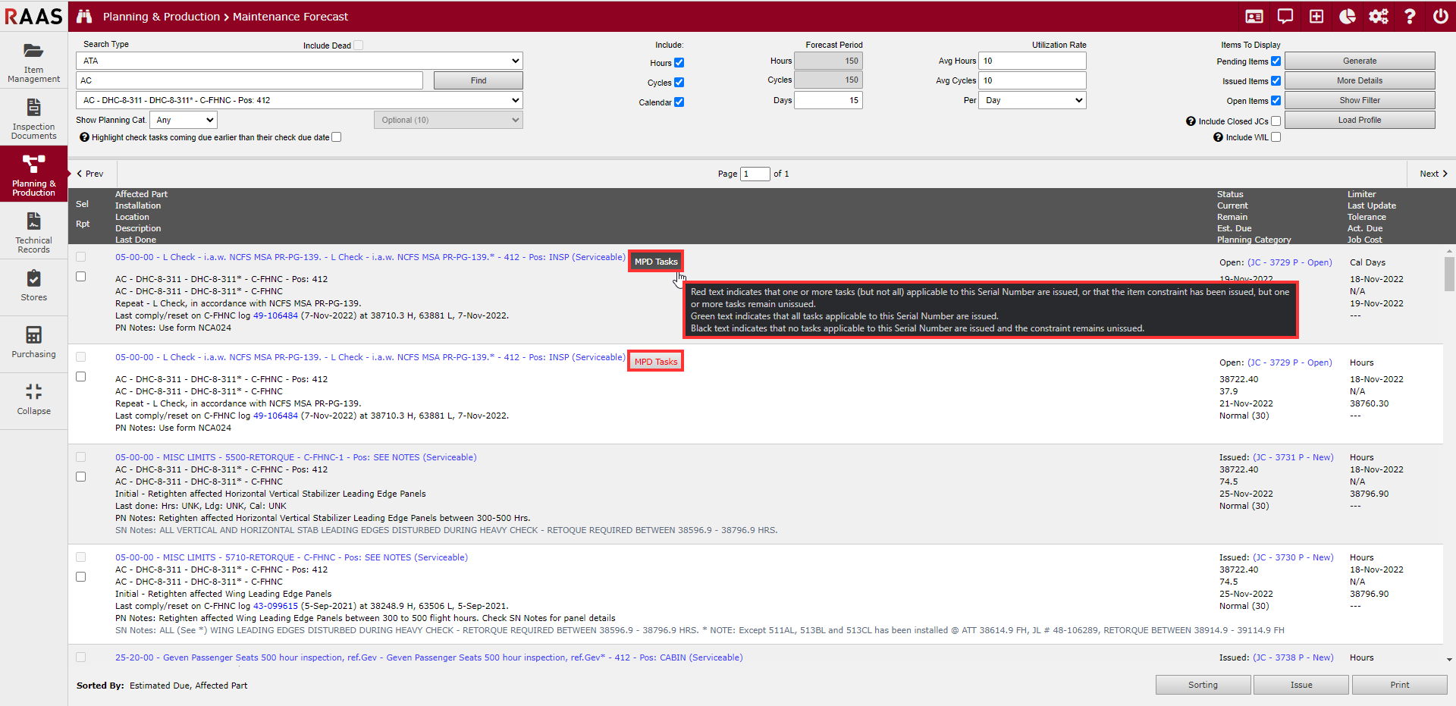Screen dimensions: 1456x706
Task: Open the Purchasing calculator module
Action: coord(33,341)
